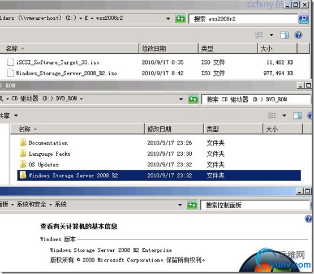Image resolution: width=314 pixels, height=274 pixels.
Task: Refresh the wss2008r2 folder address bar
Action: tap(180, 19)
